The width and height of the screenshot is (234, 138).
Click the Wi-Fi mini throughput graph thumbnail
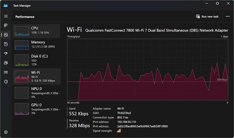22,76
